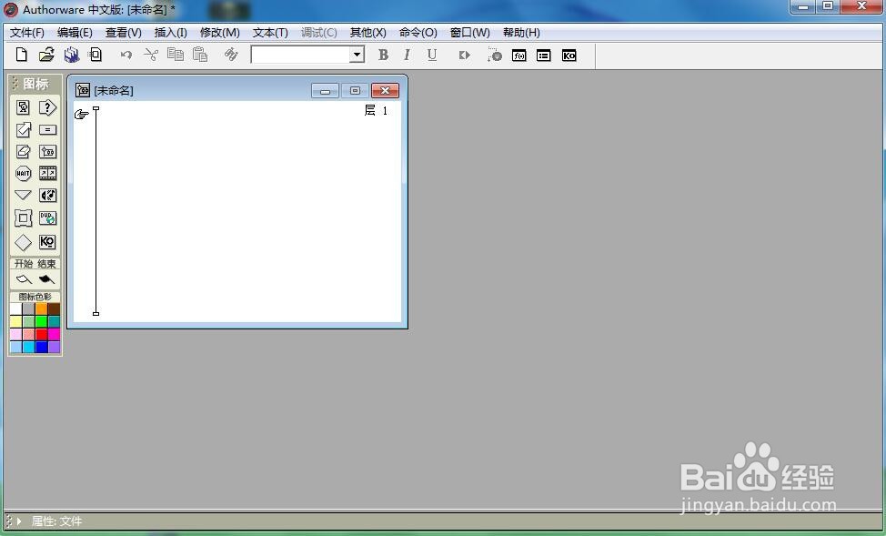Select the Navigate triangle icon

tap(23, 195)
